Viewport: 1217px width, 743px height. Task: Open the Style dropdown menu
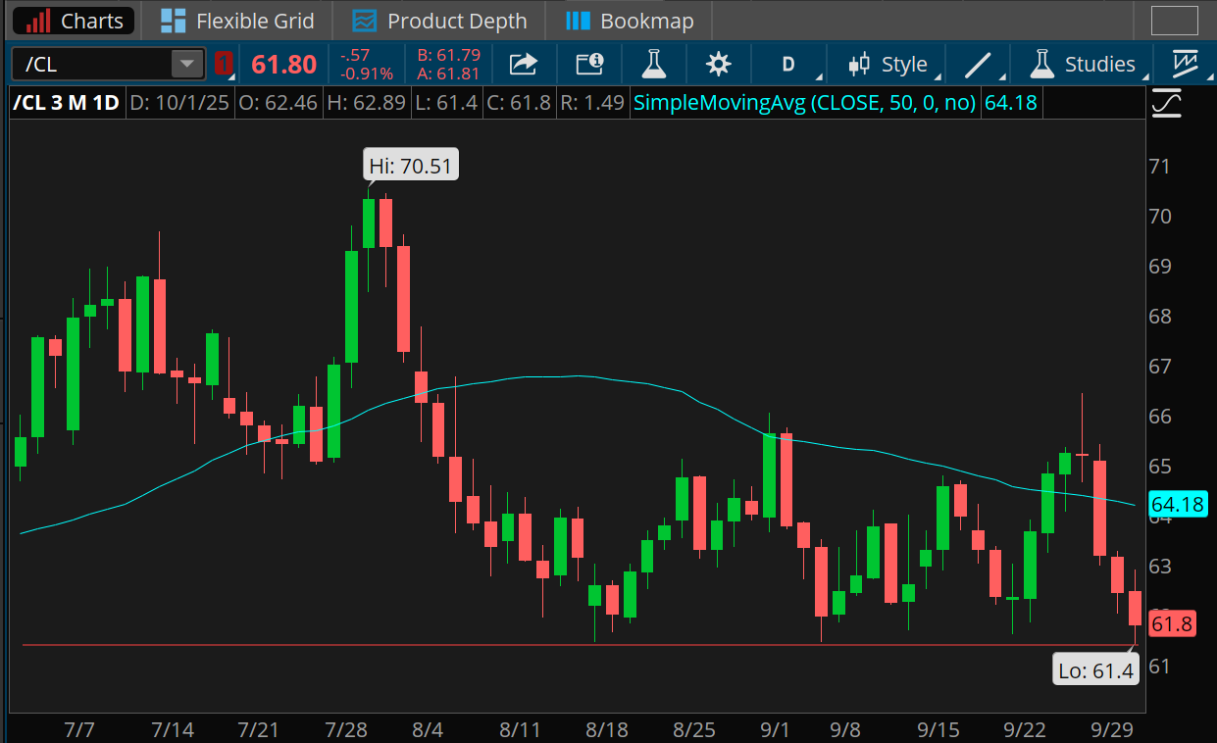(x=890, y=65)
